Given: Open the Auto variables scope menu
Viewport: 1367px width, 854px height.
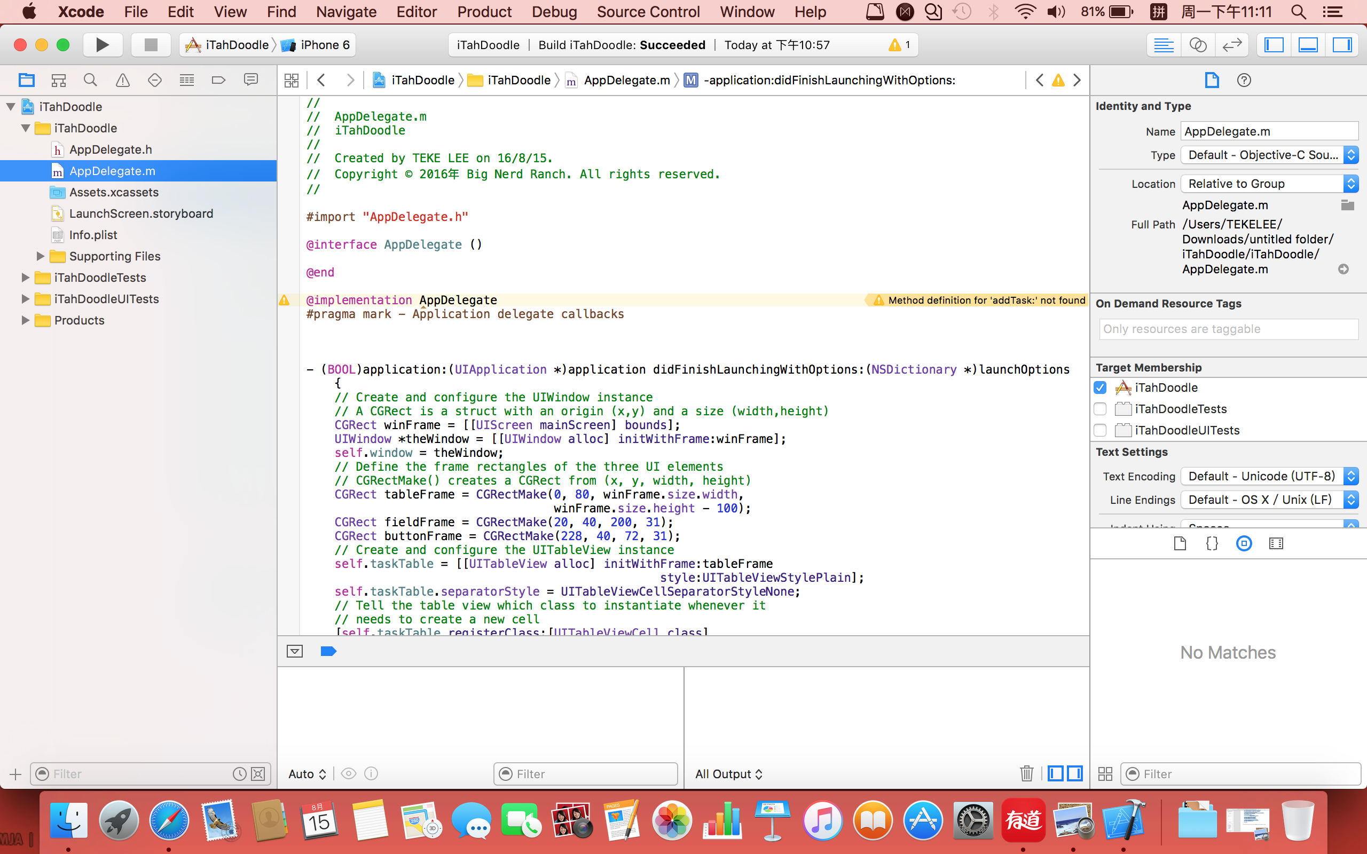Looking at the screenshot, I should (x=307, y=774).
